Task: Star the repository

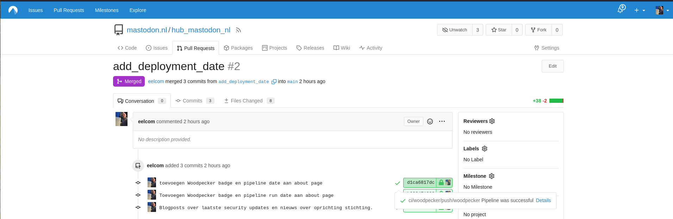Action: (499, 30)
